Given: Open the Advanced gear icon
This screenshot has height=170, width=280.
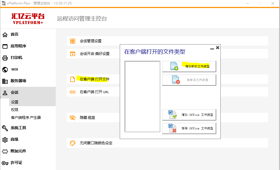Looking at the screenshot, I should pos(5,140).
